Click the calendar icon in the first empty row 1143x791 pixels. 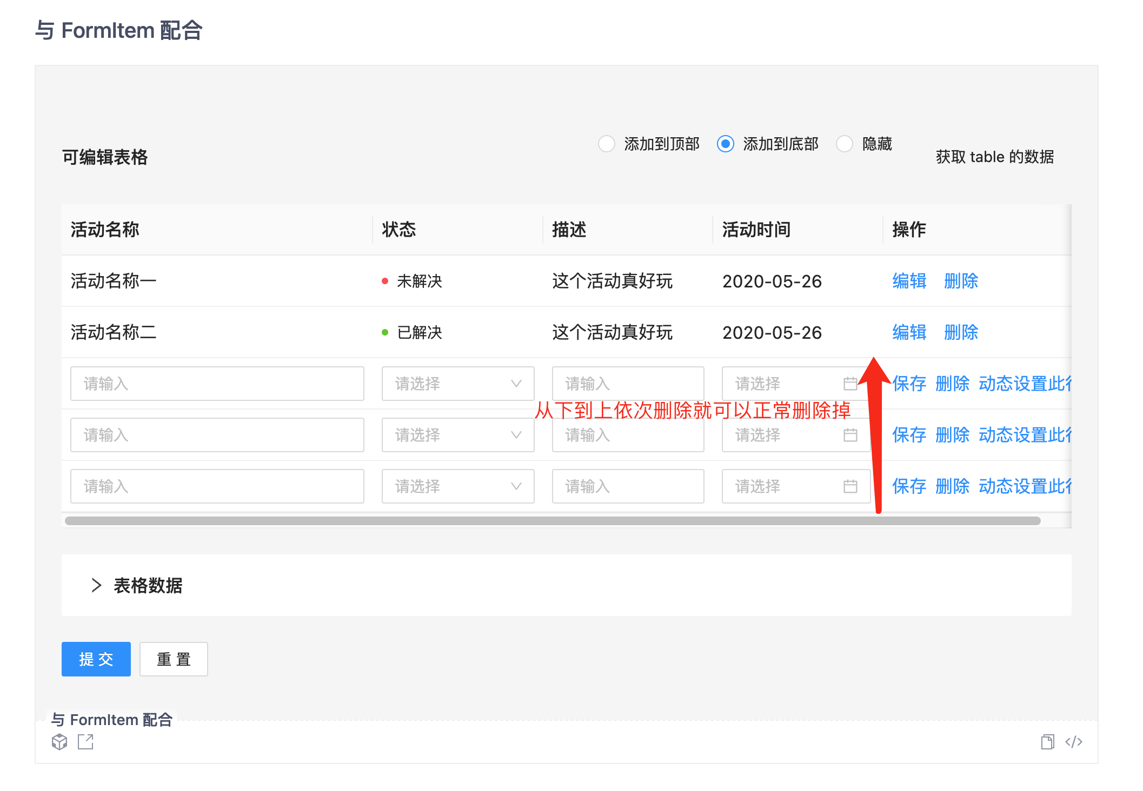pos(850,384)
